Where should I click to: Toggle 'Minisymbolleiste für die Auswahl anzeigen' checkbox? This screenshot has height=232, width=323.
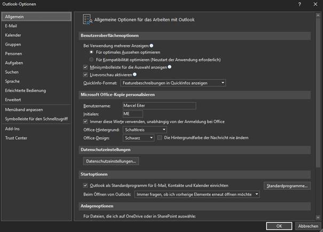85,67
